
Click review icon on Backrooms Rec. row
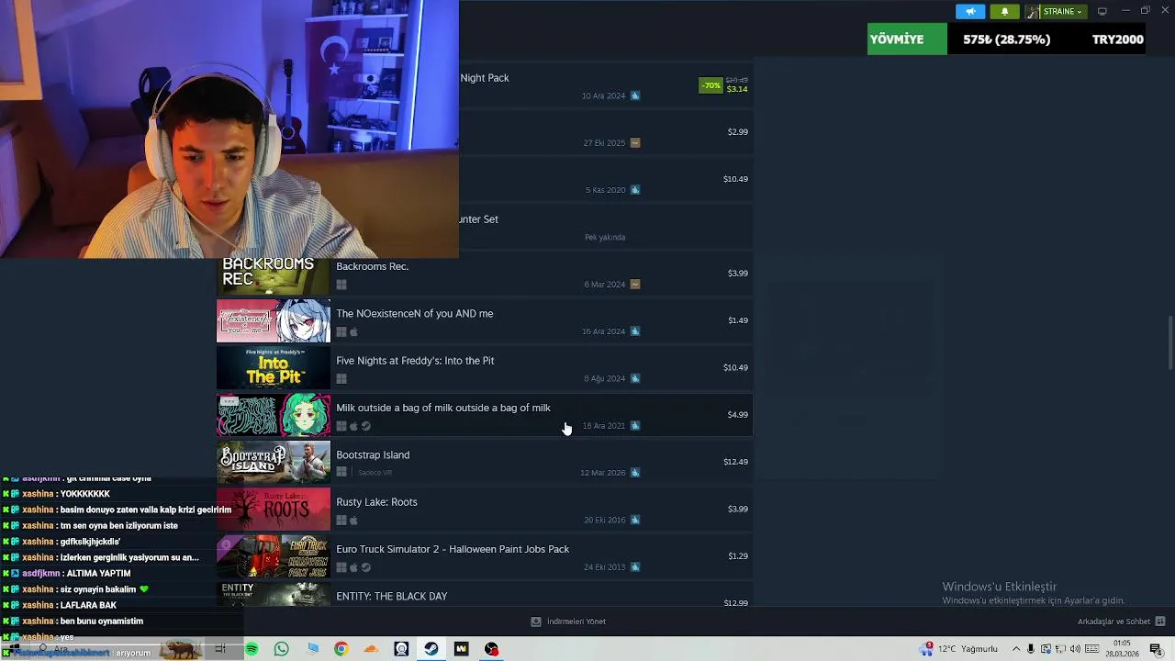635,285
